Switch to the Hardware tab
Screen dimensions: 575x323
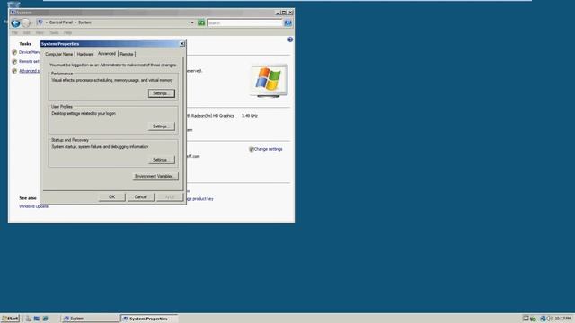(85, 54)
